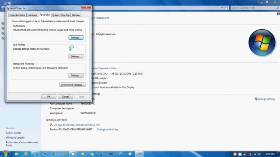This screenshot has height=157, width=280.
Task: Open the Windows Experience Index link
Action: tap(104, 68)
